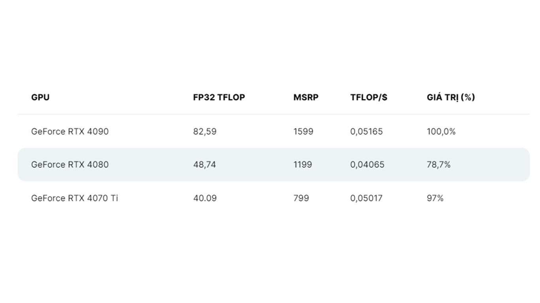Viewport: 540px width, 303px height.
Task: Click the MSRP column header
Action: click(306, 97)
